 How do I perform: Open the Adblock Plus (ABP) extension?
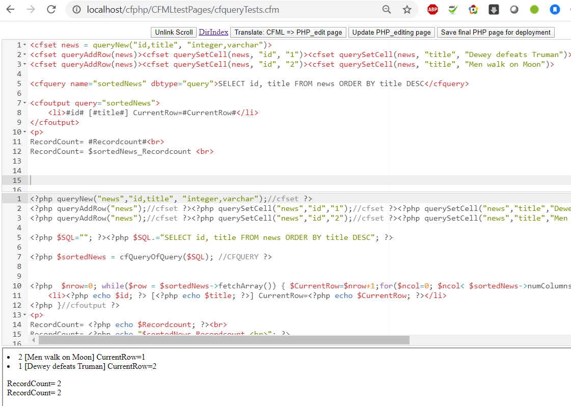pos(432,9)
